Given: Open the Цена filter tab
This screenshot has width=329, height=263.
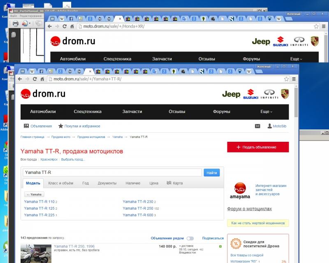Looking at the screenshot, I should [x=154, y=183].
